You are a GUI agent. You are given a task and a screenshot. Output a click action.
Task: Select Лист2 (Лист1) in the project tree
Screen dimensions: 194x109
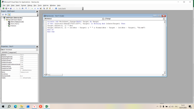15,24
